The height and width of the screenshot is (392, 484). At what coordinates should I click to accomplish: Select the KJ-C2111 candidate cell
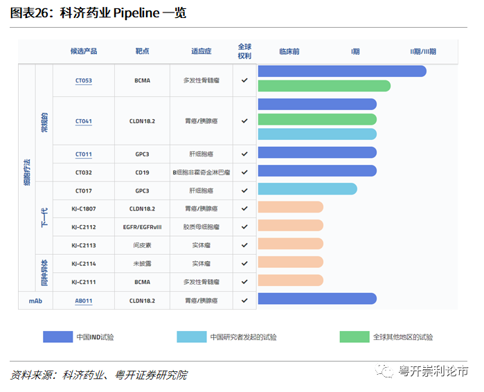click(x=84, y=282)
